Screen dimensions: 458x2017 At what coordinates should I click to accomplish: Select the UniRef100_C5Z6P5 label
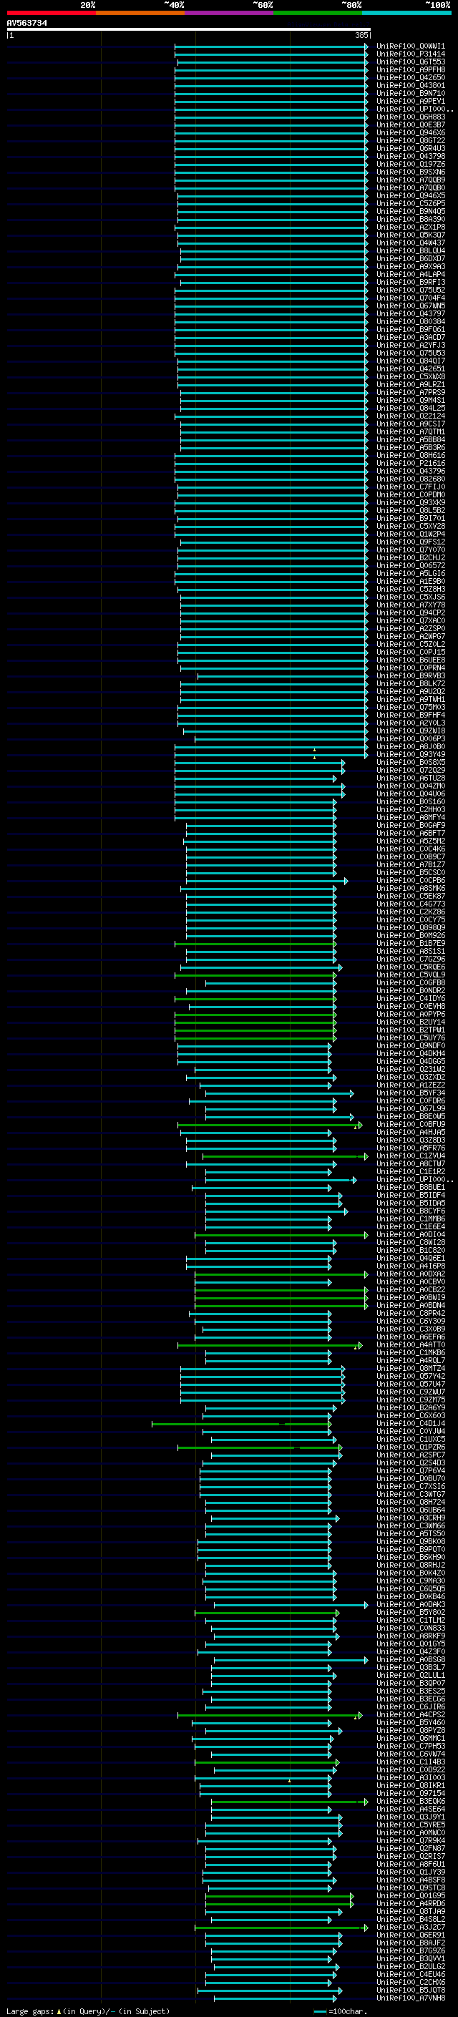(x=410, y=204)
